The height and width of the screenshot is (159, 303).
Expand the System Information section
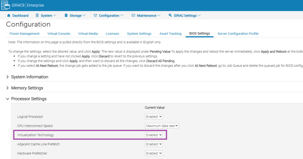click(x=7, y=77)
